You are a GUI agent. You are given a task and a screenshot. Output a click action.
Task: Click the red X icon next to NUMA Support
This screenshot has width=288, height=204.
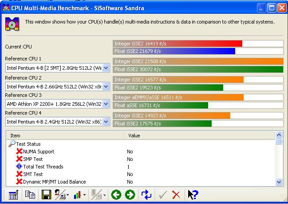point(19,151)
